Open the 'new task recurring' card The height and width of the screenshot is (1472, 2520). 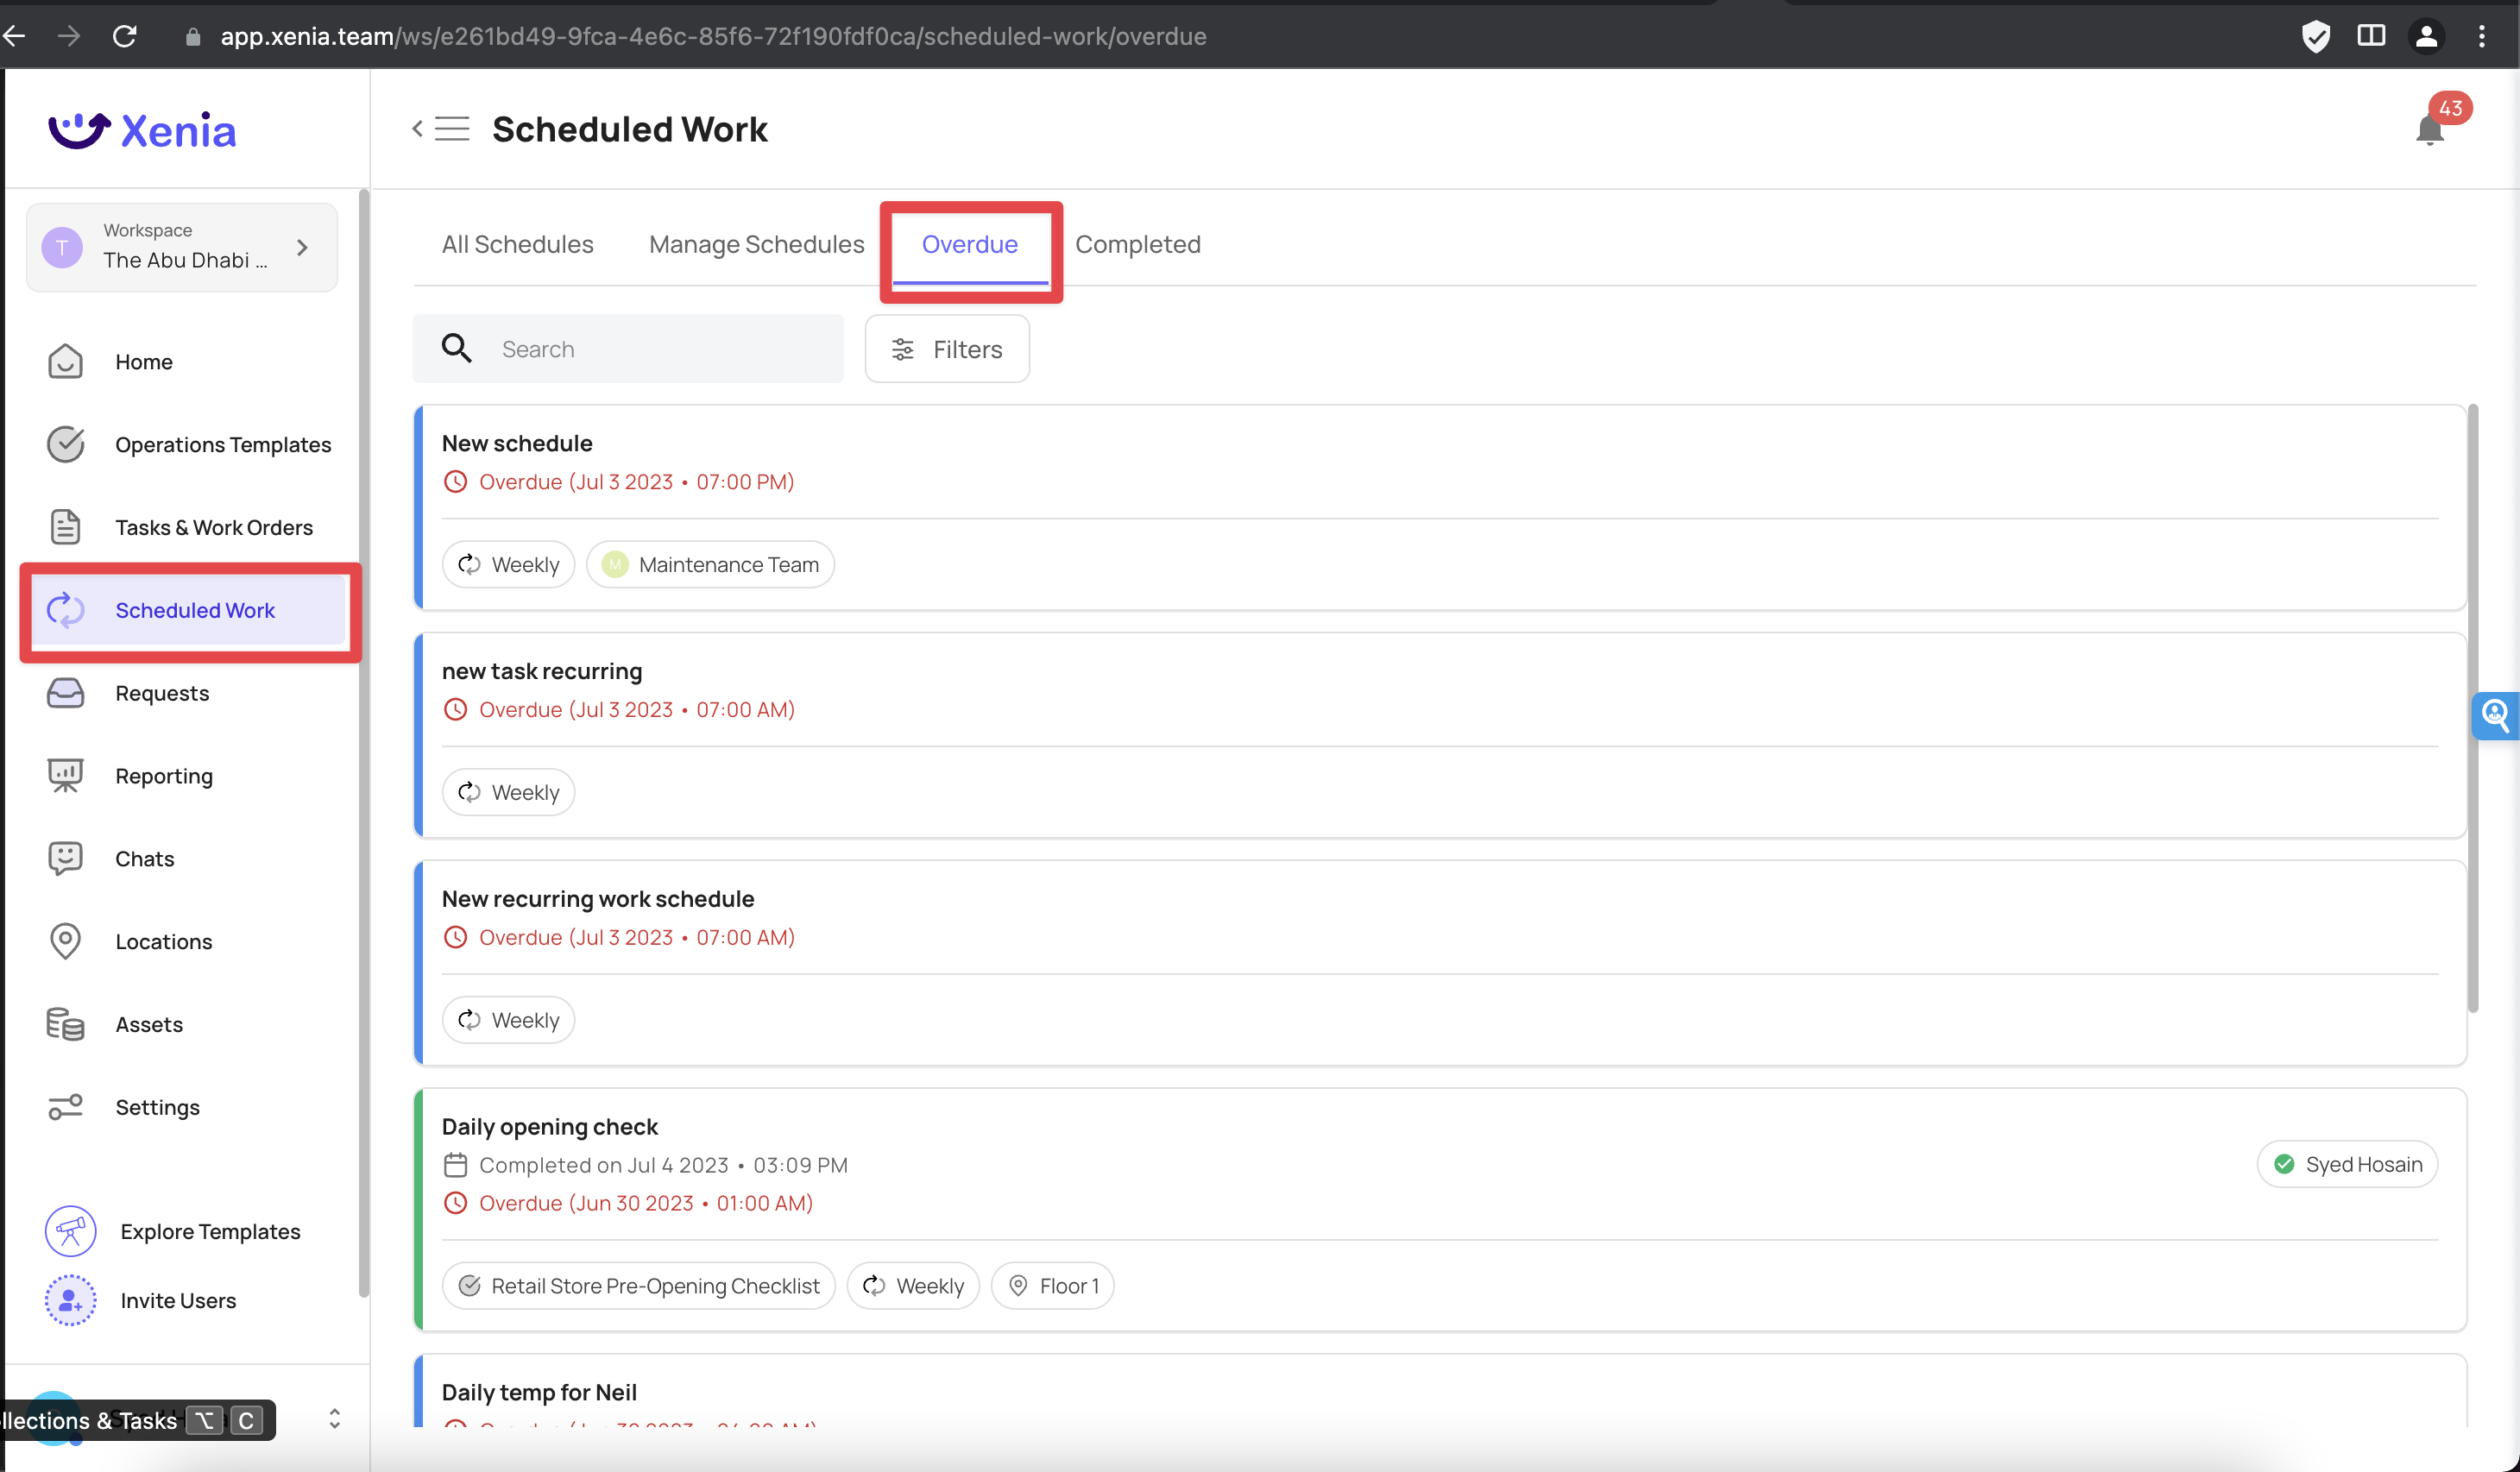tap(1440, 735)
